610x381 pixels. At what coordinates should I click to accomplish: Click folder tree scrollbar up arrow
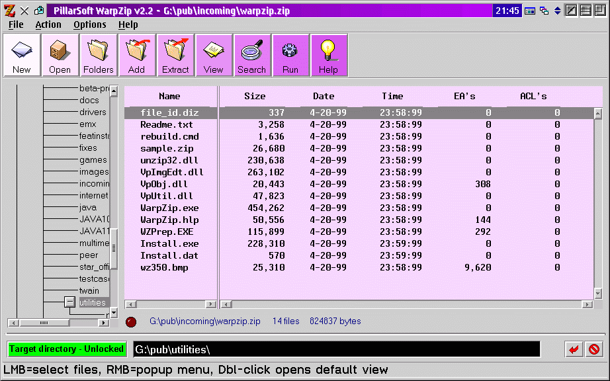[114, 91]
